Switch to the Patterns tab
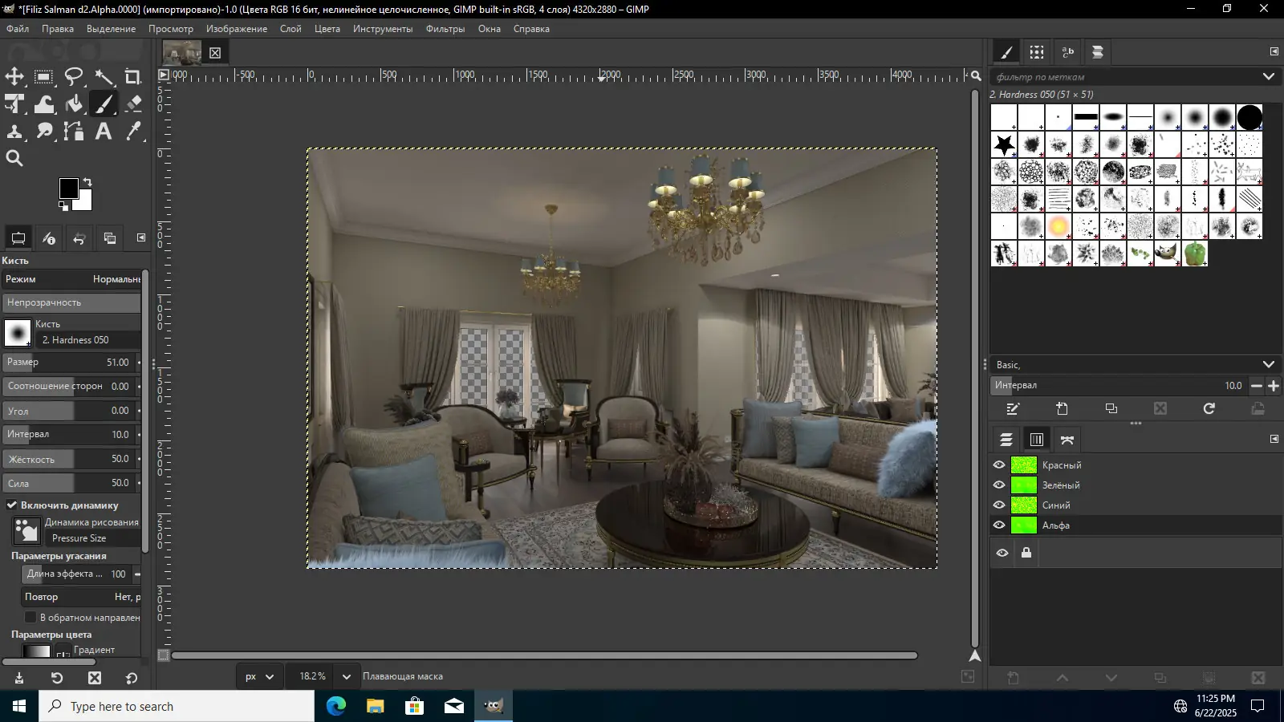1284x722 pixels. coord(1037,52)
